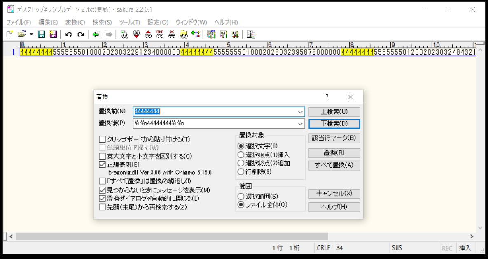Image resolution: width=488 pixels, height=259 pixels.
Task: Choose ファイル全体(O) as the range
Action: [240, 205]
